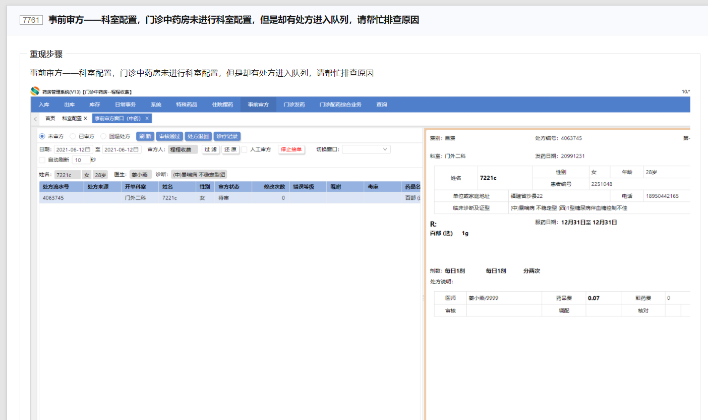Select the 回退处方 radio button
Screen dimensions: 708x420
coord(104,136)
